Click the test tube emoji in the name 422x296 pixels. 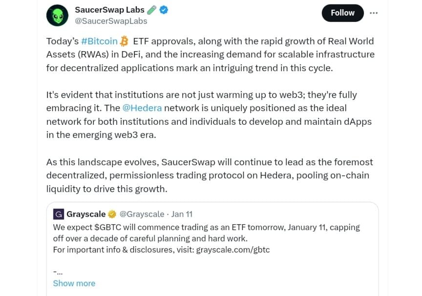152,10
